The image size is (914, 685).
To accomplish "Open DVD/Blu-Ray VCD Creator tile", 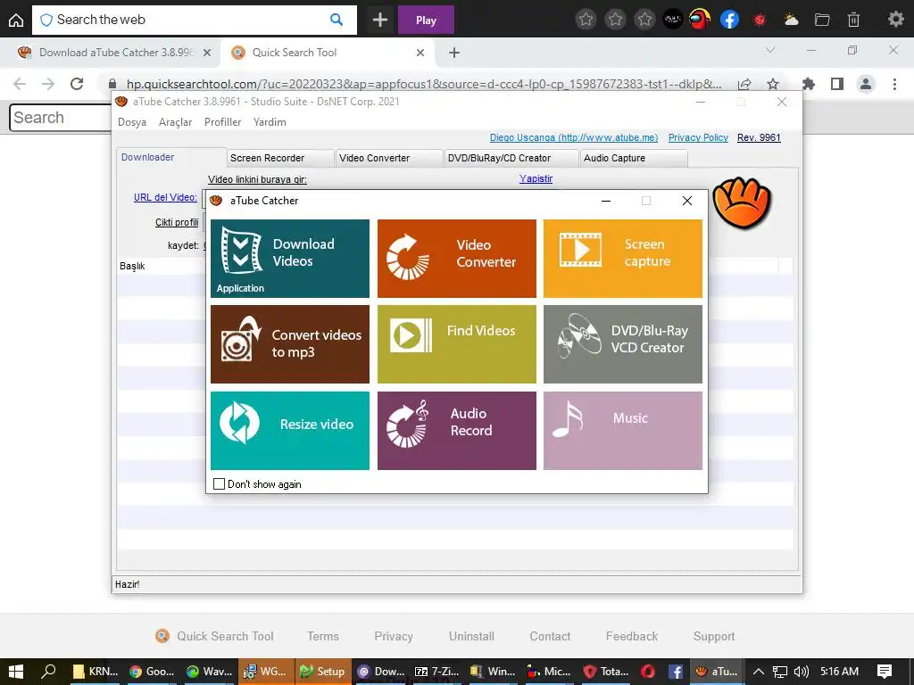I will [x=622, y=344].
